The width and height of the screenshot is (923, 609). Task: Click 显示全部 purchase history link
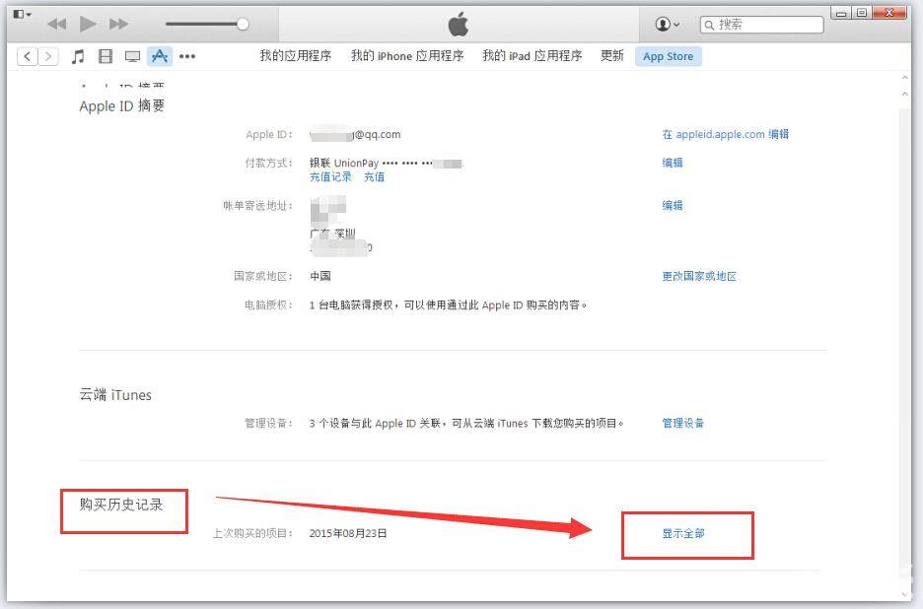click(682, 533)
